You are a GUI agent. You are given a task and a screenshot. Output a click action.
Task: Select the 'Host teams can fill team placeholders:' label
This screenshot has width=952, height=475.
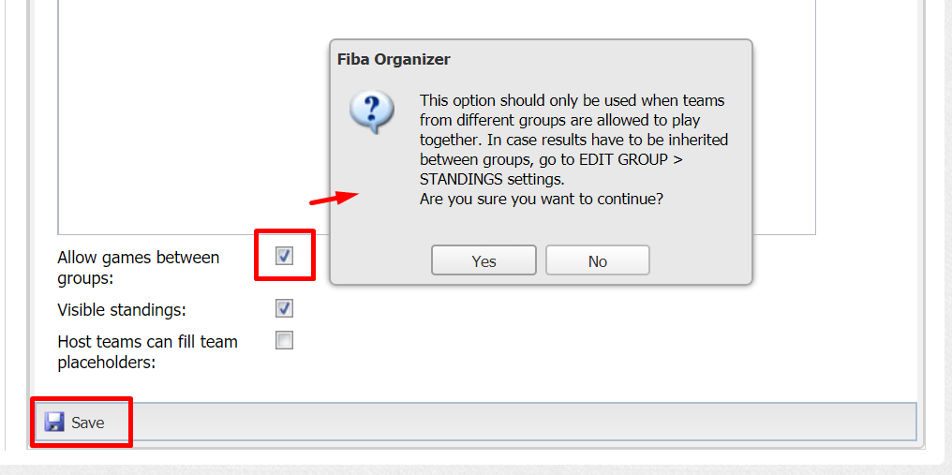(147, 351)
